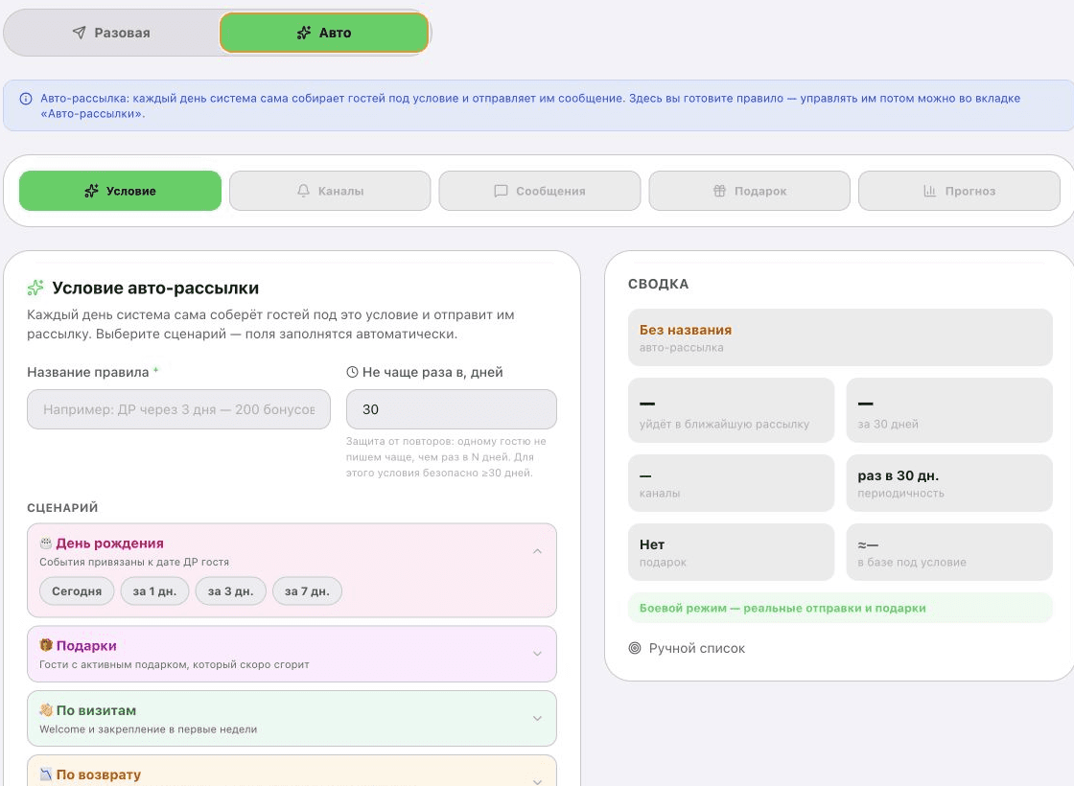Viewport: 1074px width, 786px height.
Task: Expand the По возврату scenario
Action: [x=538, y=781]
